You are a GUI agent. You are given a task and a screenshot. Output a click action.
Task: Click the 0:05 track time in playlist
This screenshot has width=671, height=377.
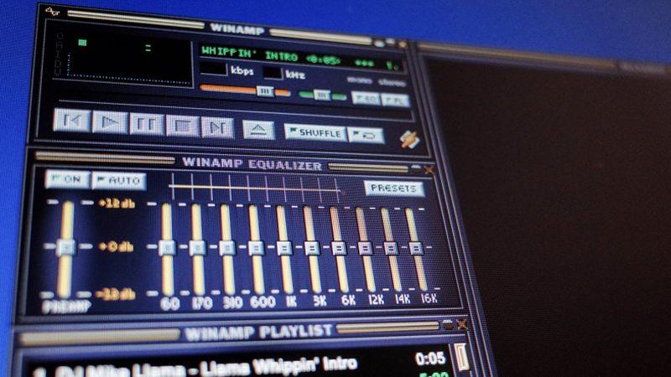(x=430, y=359)
